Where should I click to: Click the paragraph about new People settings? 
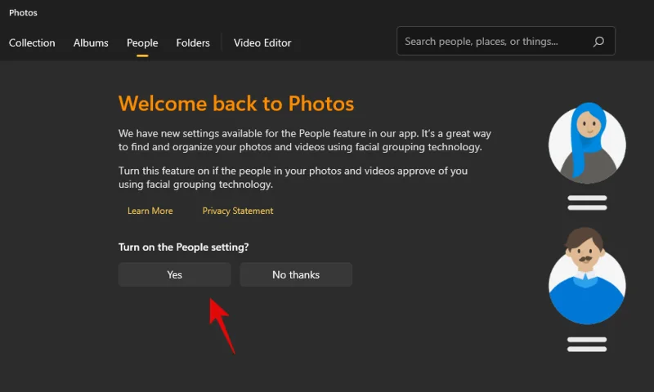tap(305, 140)
